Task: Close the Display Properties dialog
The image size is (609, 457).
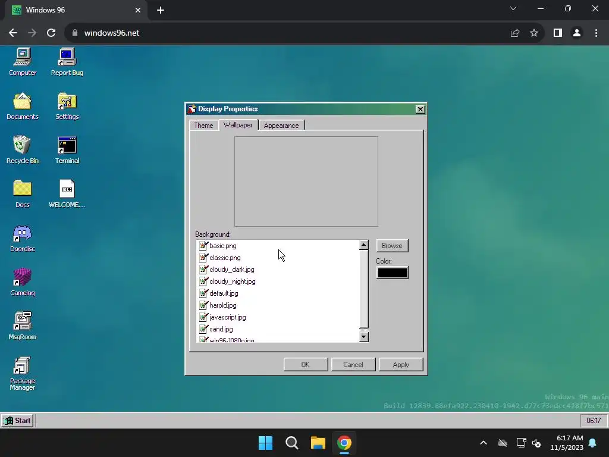Action: 420,109
